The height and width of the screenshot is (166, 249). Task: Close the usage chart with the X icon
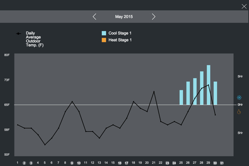(244, 6)
